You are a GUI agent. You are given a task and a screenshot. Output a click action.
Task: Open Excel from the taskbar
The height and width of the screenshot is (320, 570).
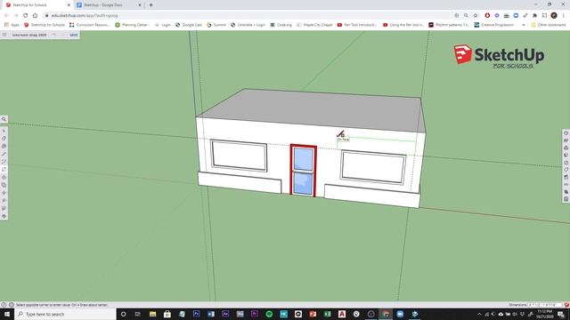point(327,314)
